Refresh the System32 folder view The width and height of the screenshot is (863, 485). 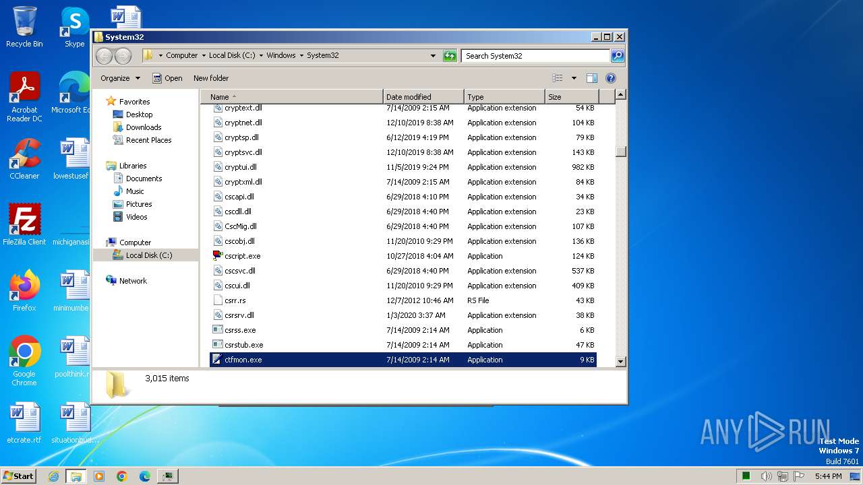(x=450, y=56)
